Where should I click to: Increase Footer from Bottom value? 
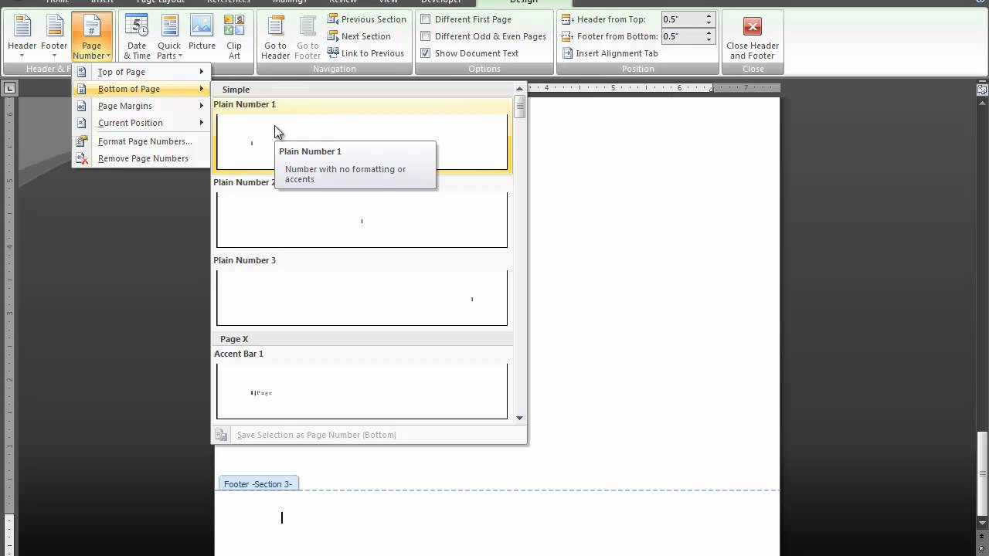pos(709,33)
